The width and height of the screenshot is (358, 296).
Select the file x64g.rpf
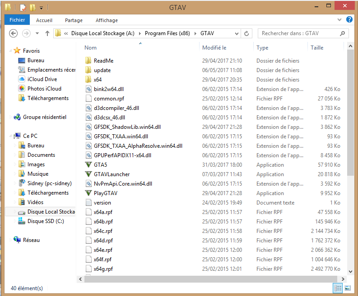point(103,269)
